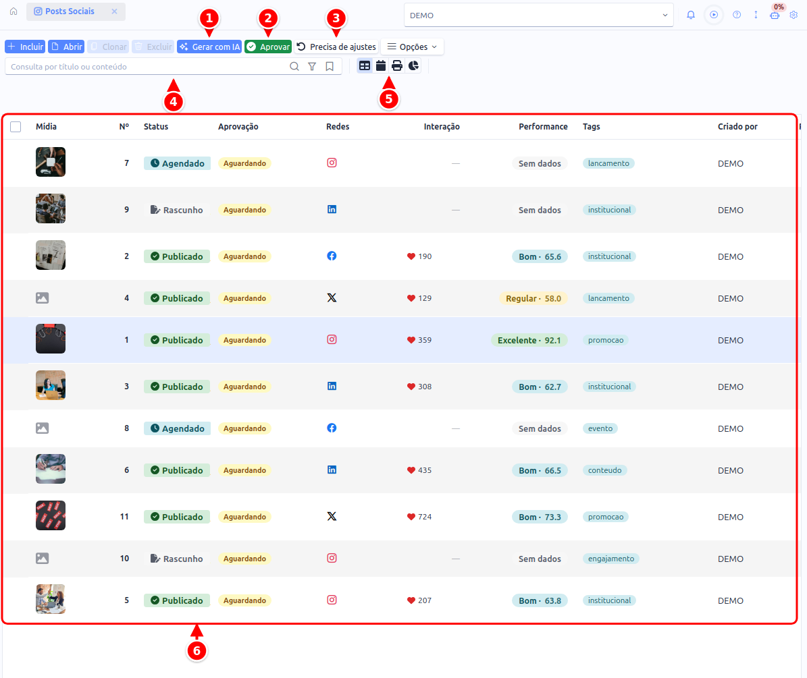Image resolution: width=807 pixels, height=678 pixels.
Task: Click lancamento tag in row 7
Action: click(608, 163)
